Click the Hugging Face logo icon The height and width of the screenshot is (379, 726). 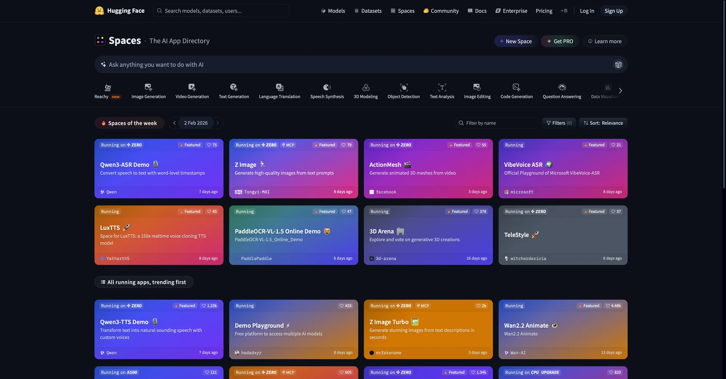[x=99, y=11]
